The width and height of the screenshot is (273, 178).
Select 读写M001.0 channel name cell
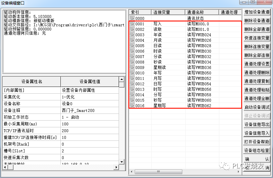[x=202, y=29]
